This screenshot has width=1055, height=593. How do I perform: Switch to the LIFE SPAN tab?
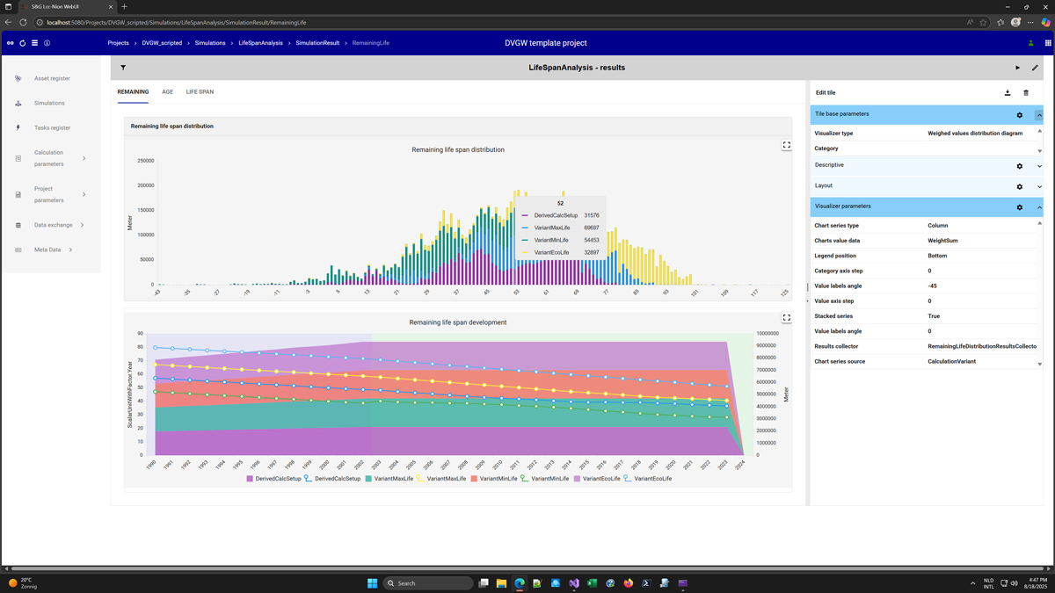pos(200,91)
